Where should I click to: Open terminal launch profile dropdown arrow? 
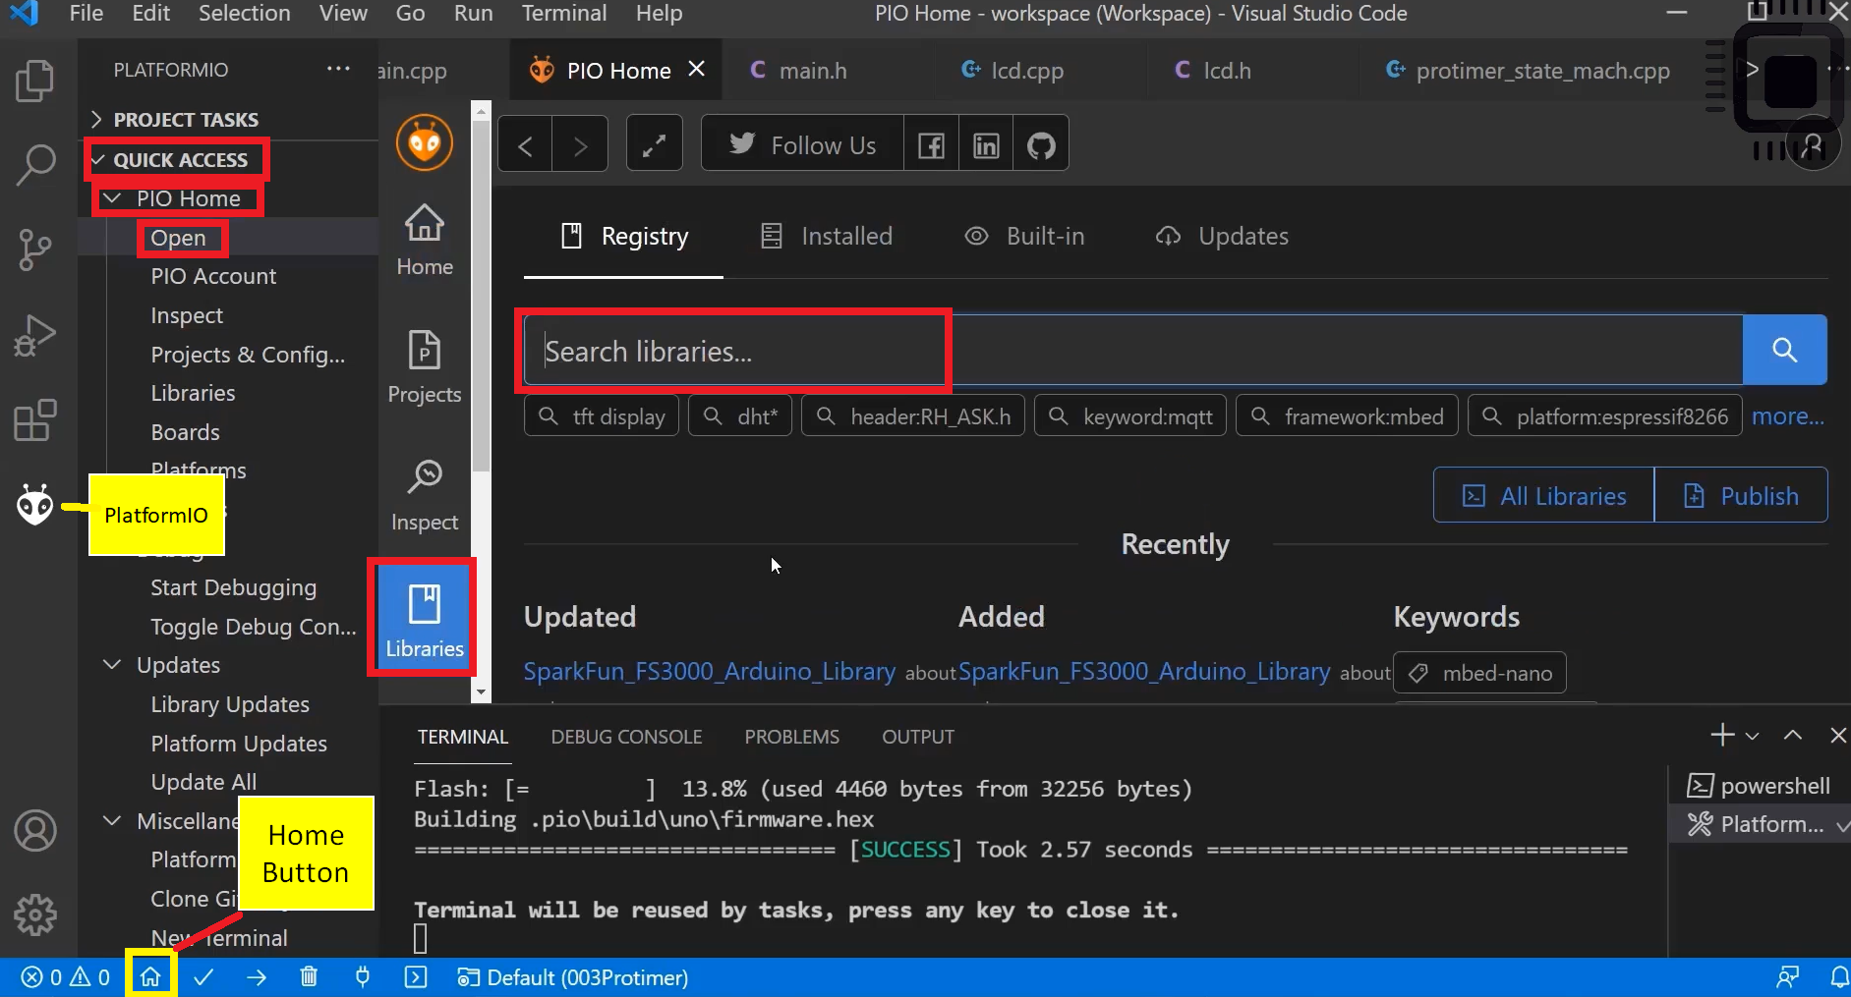(1752, 736)
